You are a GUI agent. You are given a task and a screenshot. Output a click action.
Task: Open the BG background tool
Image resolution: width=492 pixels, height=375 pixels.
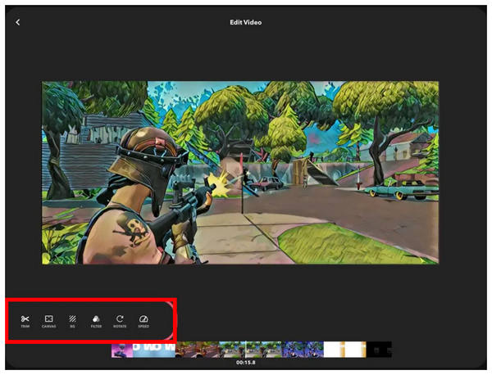[x=72, y=322]
